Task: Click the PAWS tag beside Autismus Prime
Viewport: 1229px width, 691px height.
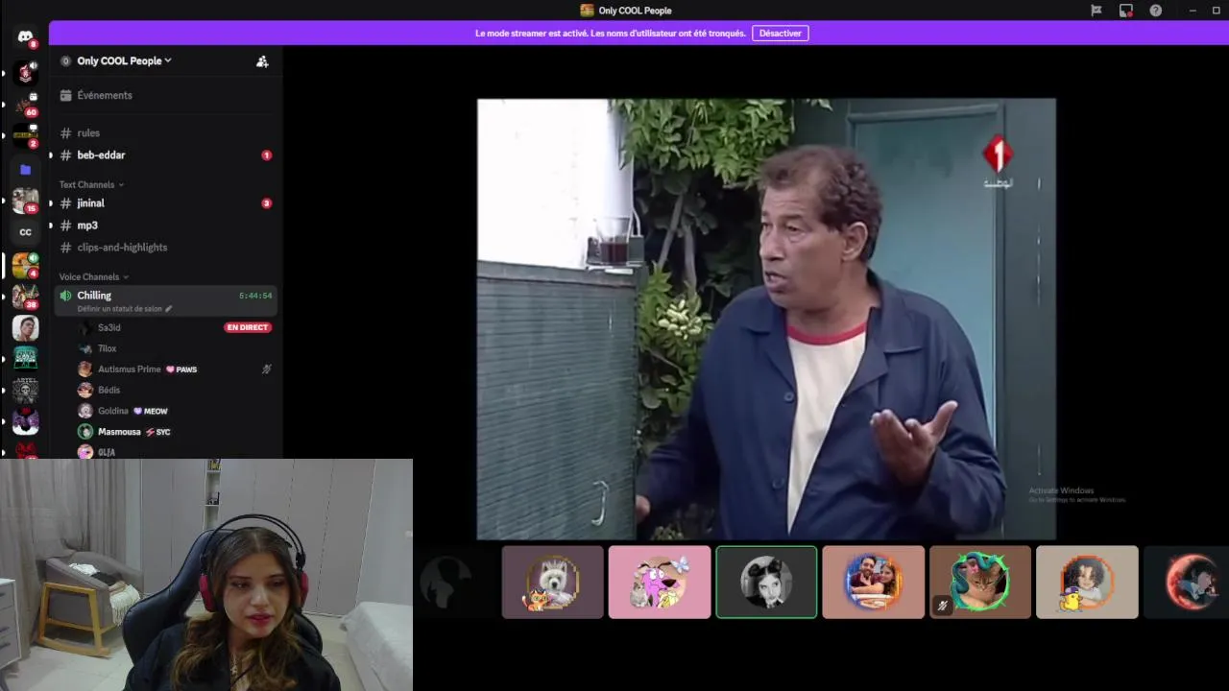Action: point(181,369)
